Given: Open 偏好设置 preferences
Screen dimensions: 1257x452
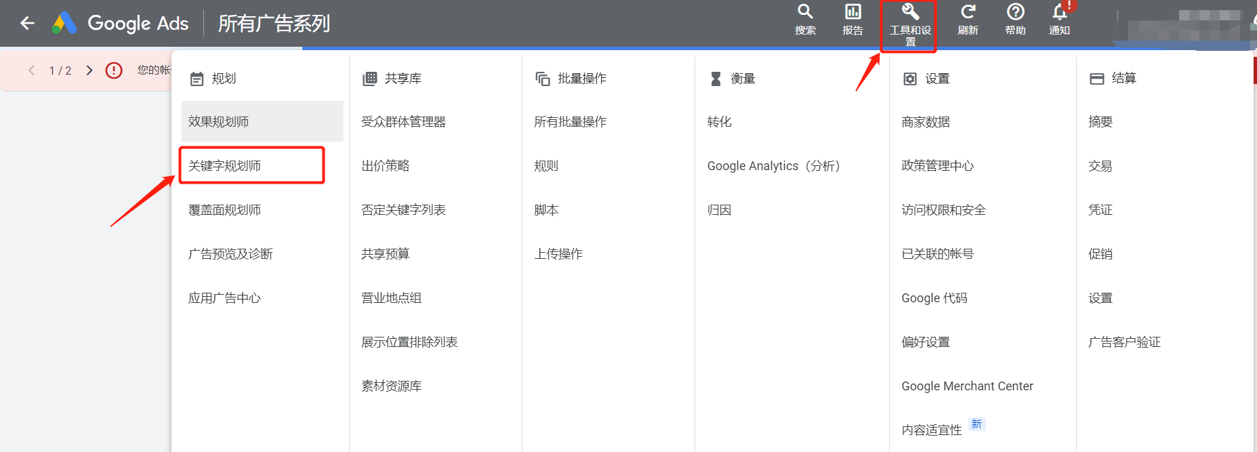Looking at the screenshot, I should [926, 342].
